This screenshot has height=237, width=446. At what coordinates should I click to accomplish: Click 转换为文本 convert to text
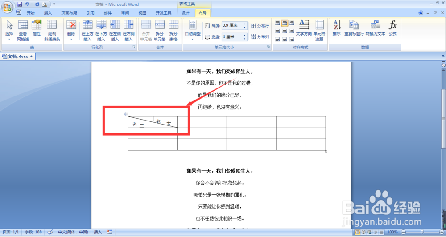pos(376,28)
